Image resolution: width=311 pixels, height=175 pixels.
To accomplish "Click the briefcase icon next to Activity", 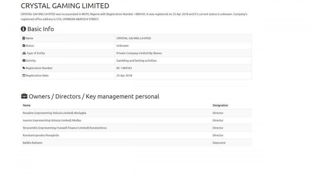I will [x=24, y=61].
